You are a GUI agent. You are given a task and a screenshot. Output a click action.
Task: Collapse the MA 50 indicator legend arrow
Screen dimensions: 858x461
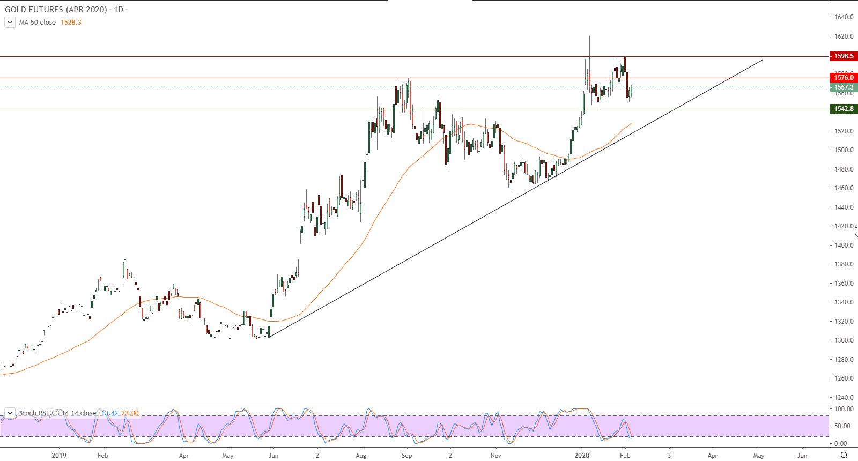coord(10,23)
